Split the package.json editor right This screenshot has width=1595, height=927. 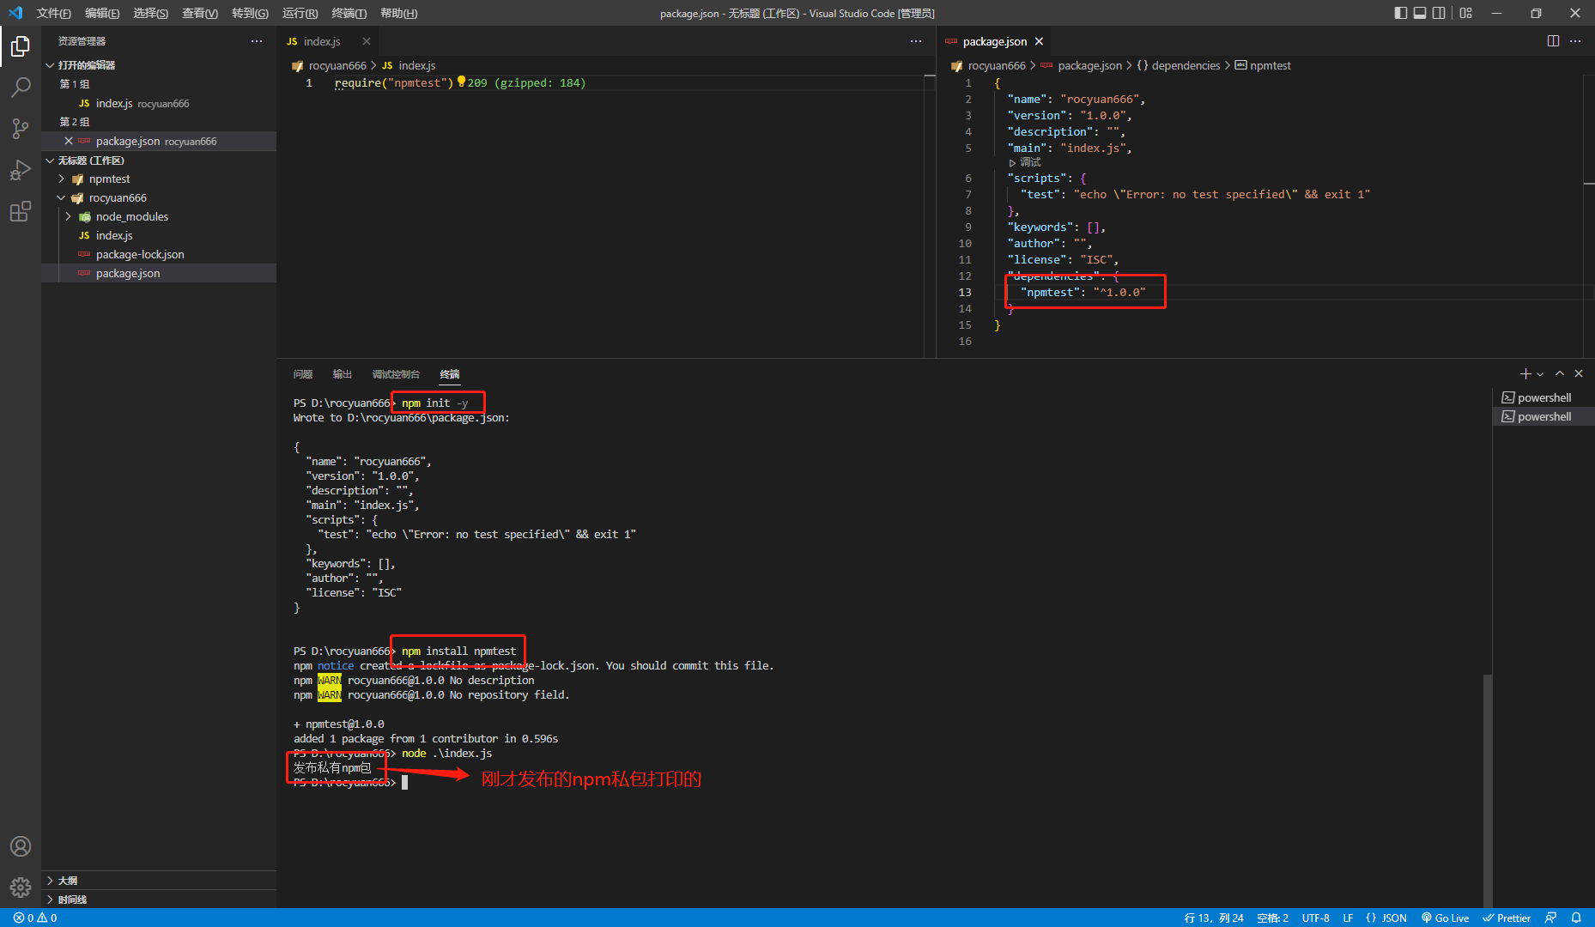coord(1553,41)
